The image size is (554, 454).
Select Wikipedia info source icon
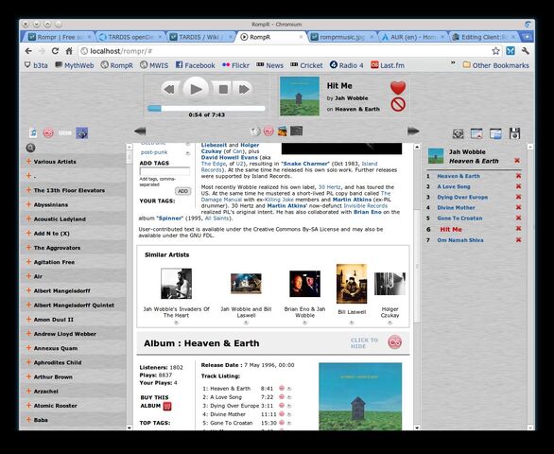click(x=255, y=131)
